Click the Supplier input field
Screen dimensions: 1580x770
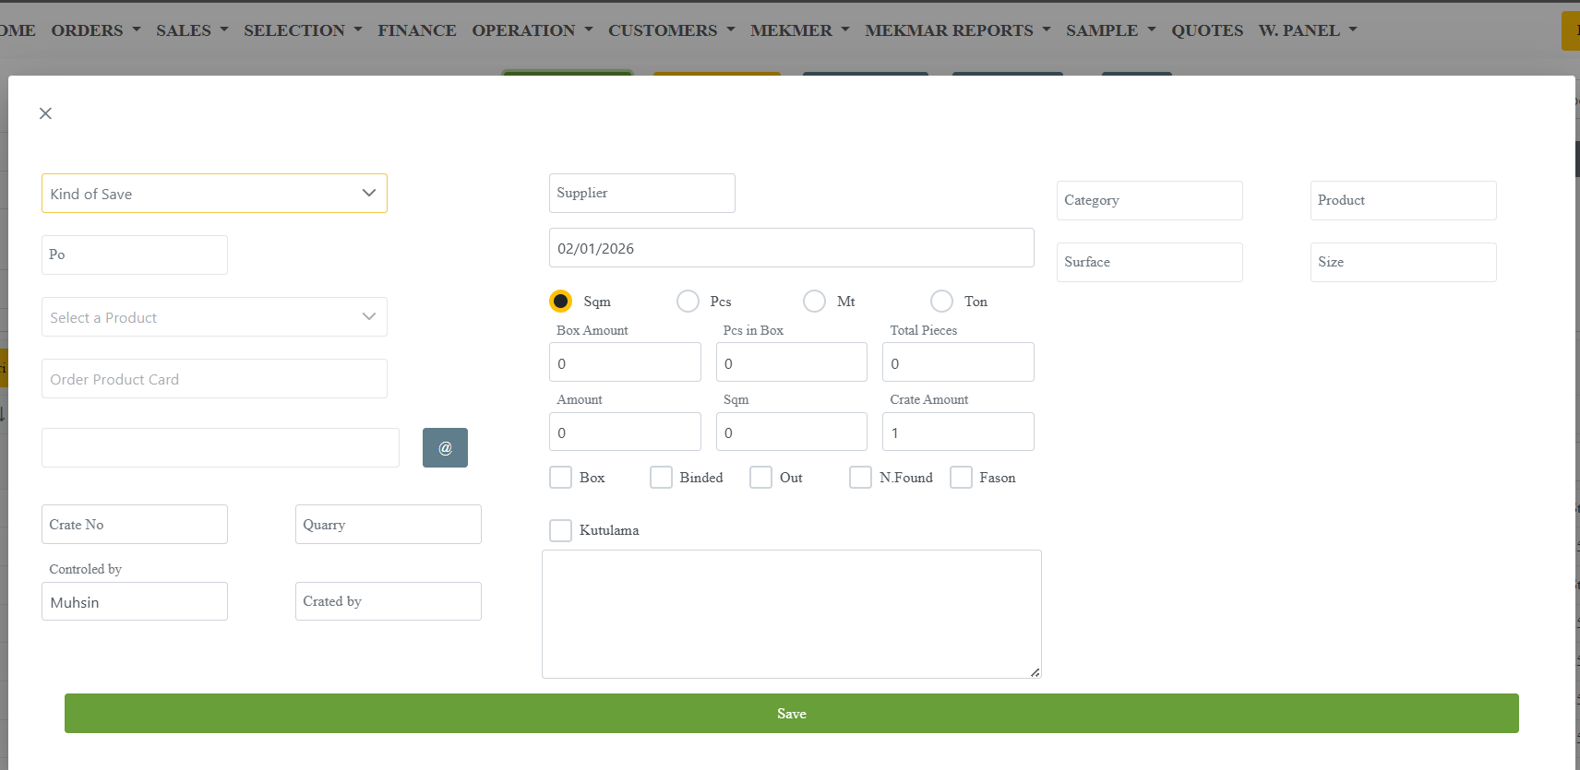[641, 194]
